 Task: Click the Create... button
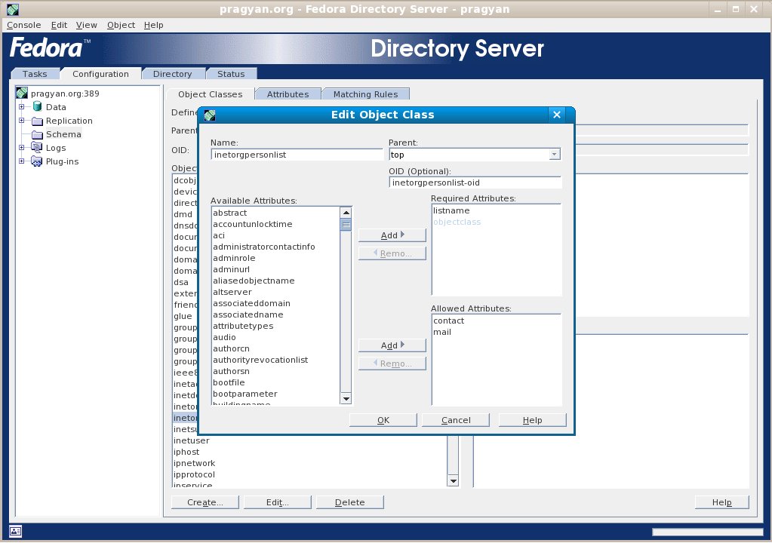[x=205, y=502]
